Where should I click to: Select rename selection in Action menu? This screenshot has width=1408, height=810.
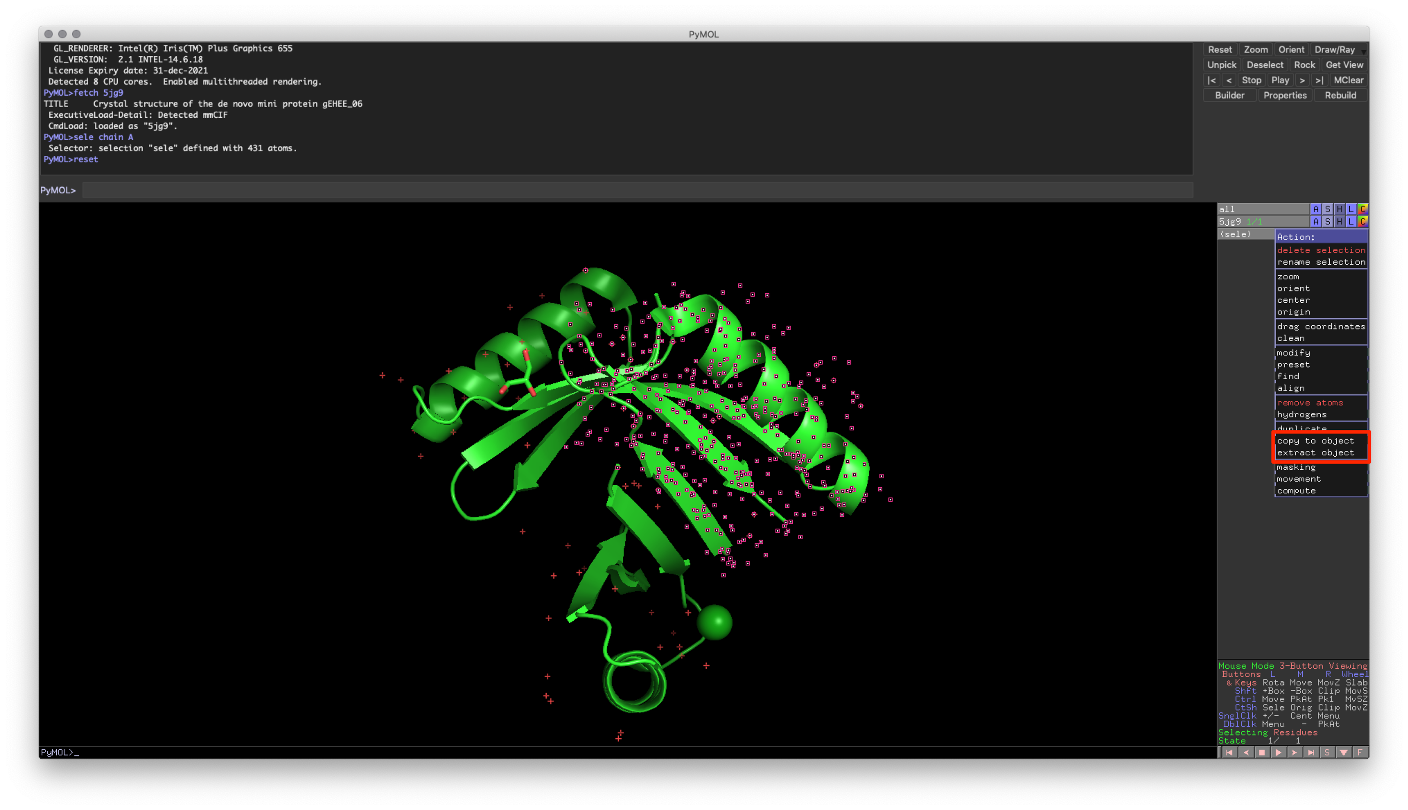(x=1321, y=262)
